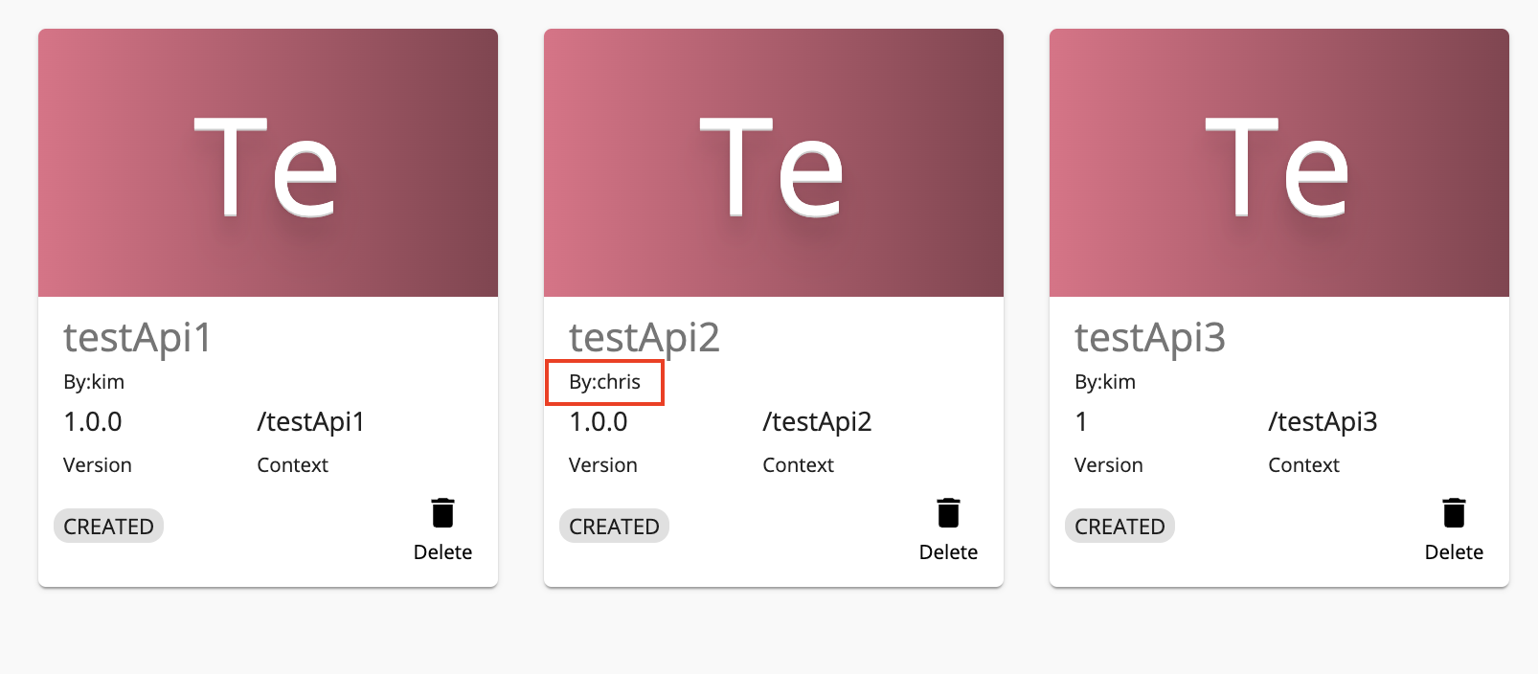This screenshot has width=1538, height=674.
Task: Click CREATED status chip on testApi2
Action: tap(615, 527)
